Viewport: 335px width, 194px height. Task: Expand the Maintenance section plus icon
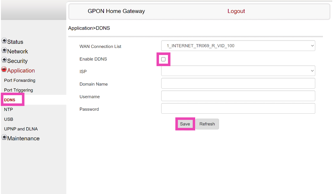4,137
